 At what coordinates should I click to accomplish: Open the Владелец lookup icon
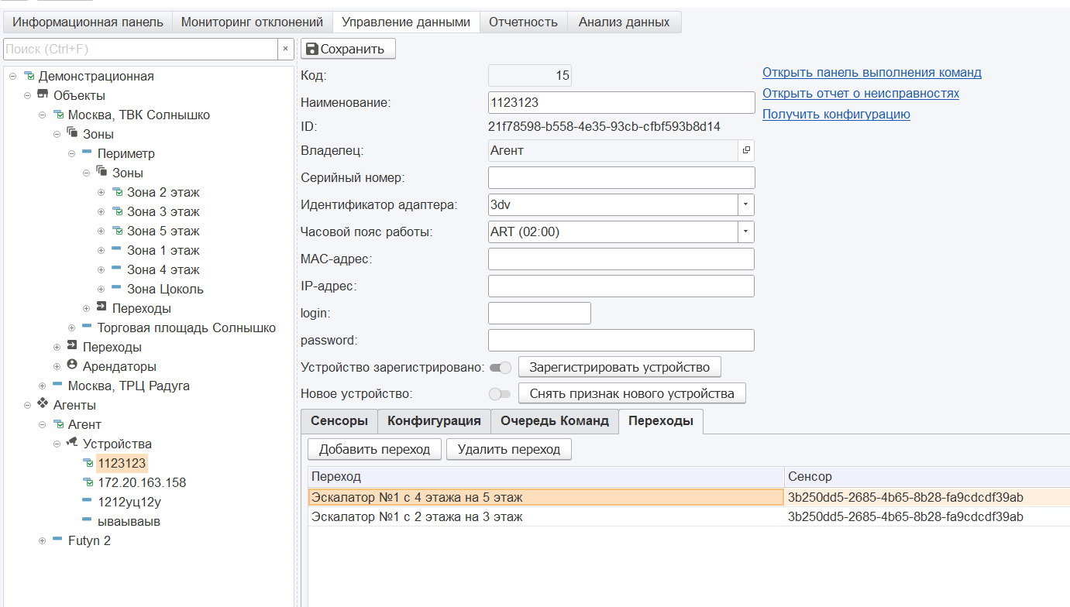pyautogui.click(x=745, y=151)
